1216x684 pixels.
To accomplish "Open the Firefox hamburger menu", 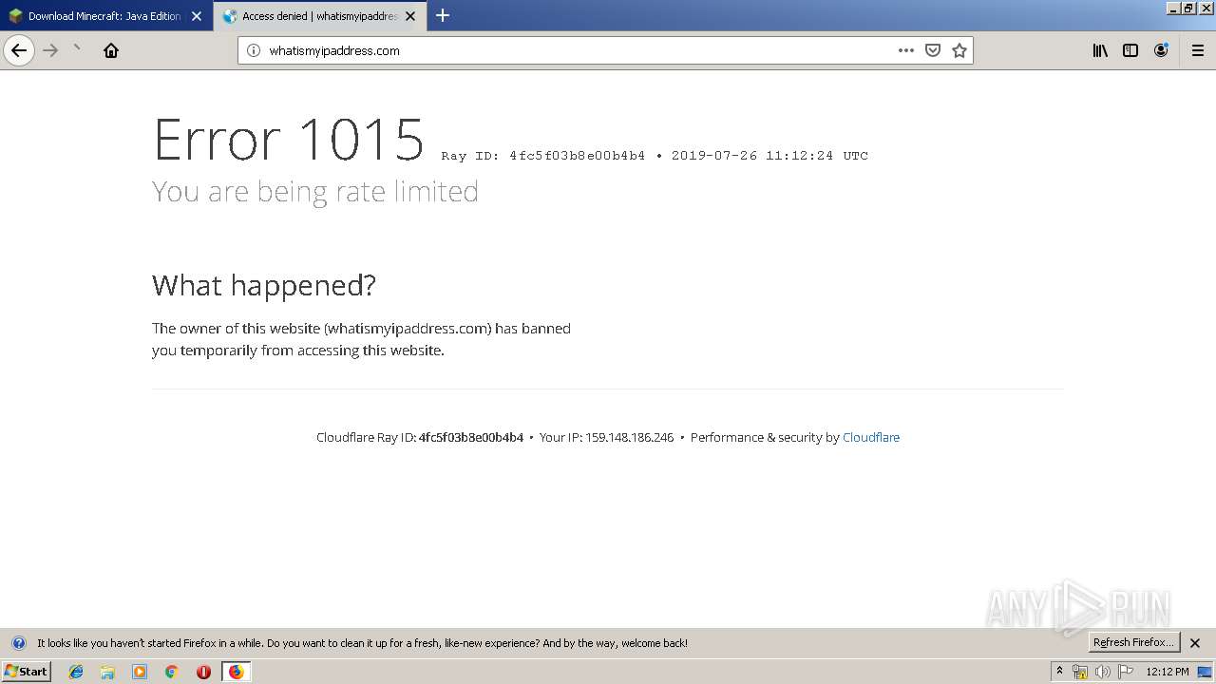I will coord(1198,50).
